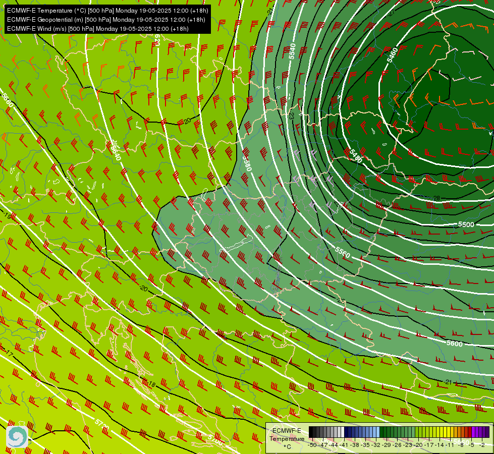Click the -2 tick value on legend
Screen dimensions: 494x454
click(482, 445)
